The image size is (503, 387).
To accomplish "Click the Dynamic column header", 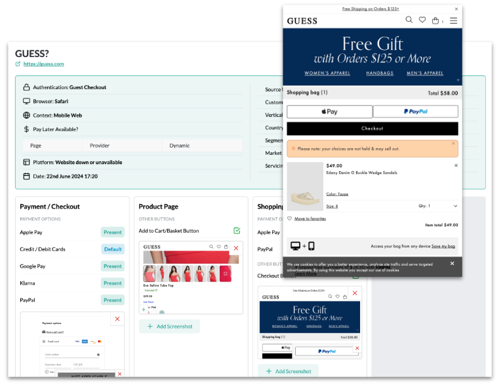I will click(x=179, y=146).
